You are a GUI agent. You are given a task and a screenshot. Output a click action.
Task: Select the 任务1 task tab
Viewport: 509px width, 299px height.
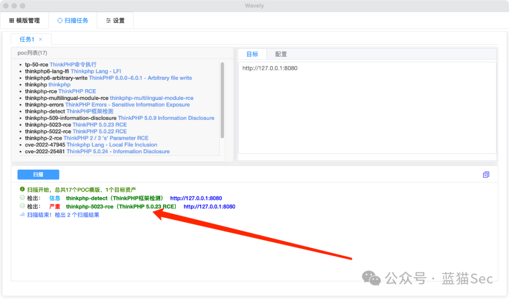click(27, 39)
